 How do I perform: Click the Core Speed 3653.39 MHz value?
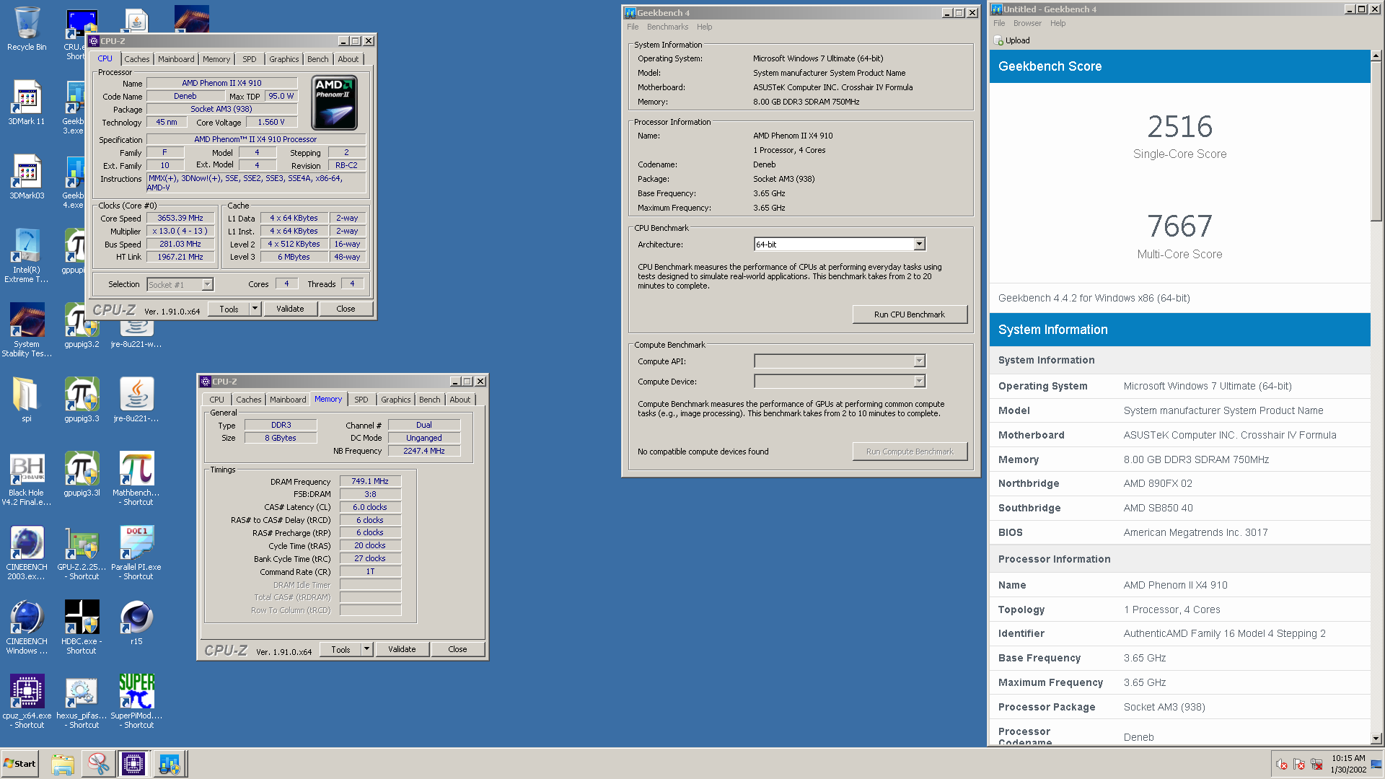pos(180,218)
